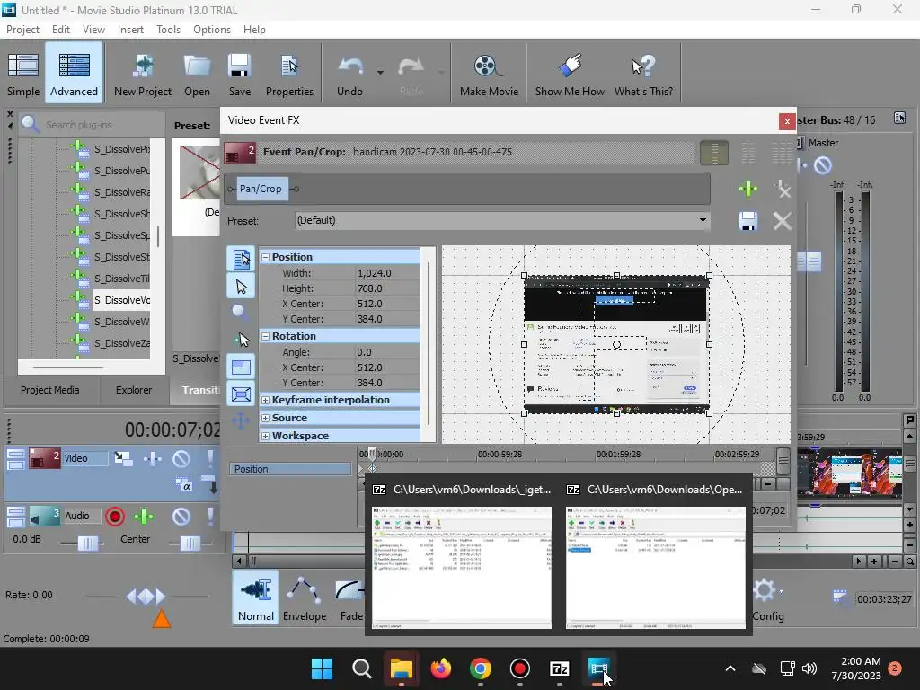Open the Project menu

[x=22, y=30]
